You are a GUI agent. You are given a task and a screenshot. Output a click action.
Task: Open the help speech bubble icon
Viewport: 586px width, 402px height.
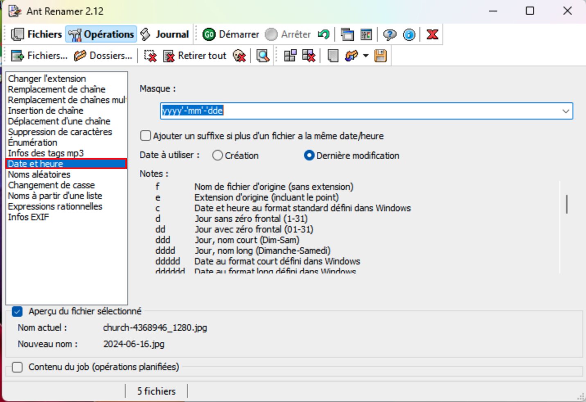pyautogui.click(x=390, y=34)
